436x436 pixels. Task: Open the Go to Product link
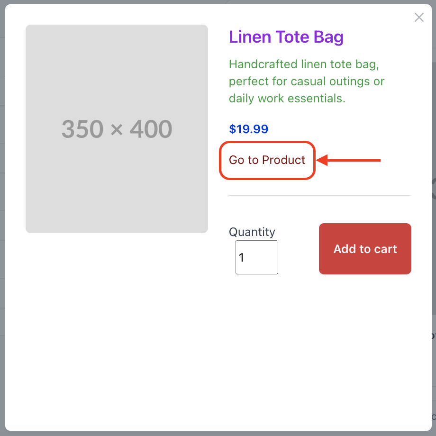point(267,160)
